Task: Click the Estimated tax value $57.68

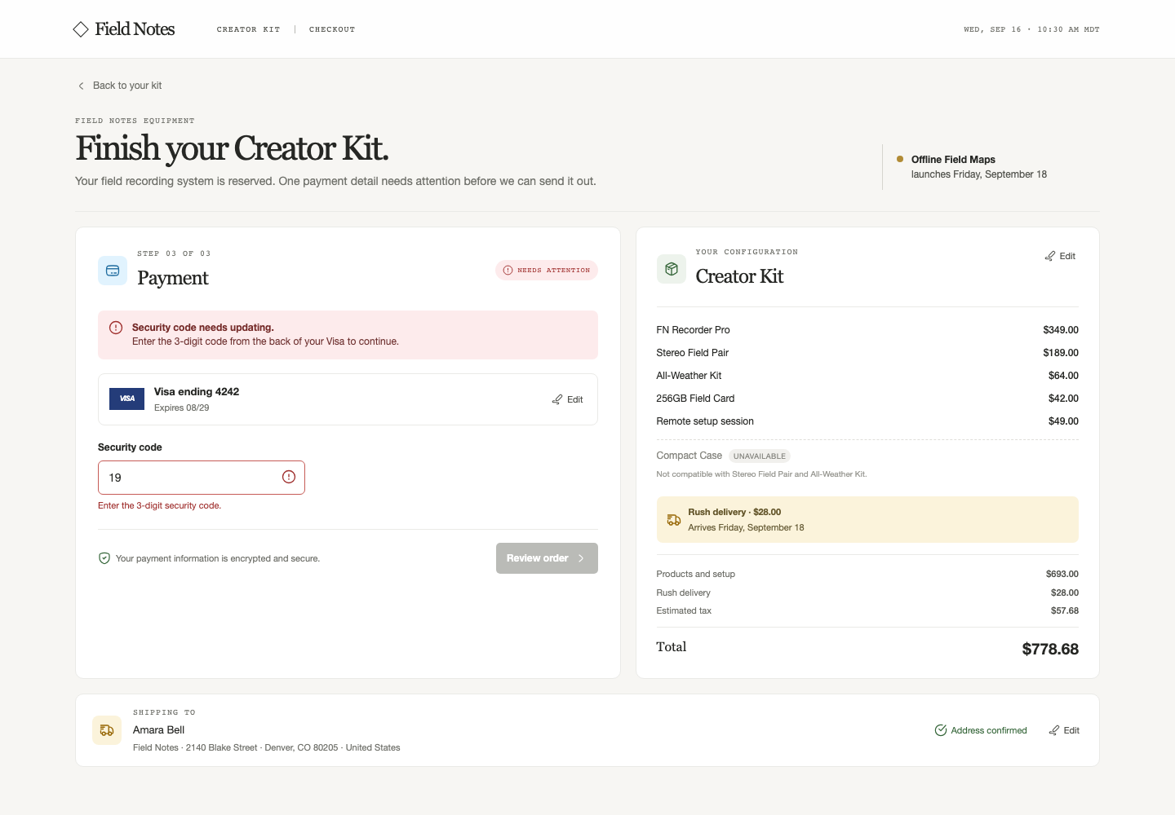Action: click(x=1065, y=610)
